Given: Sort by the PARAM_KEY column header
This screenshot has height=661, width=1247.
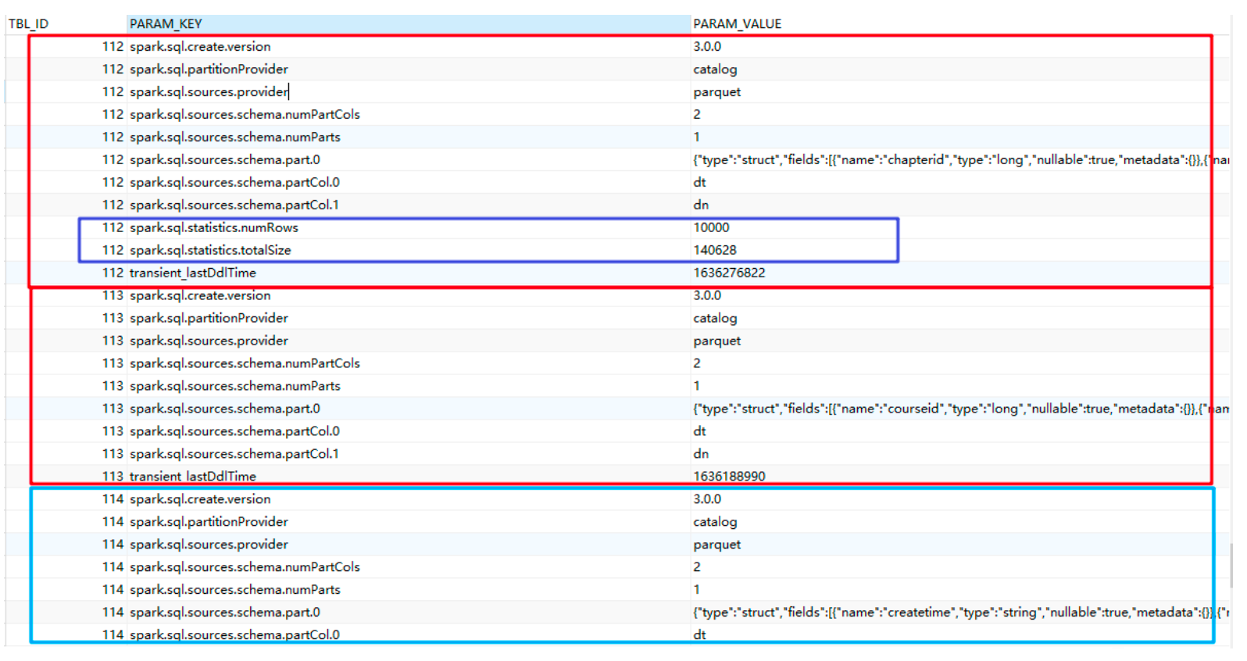Looking at the screenshot, I should (x=166, y=24).
